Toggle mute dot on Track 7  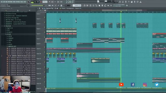coord(45,42)
